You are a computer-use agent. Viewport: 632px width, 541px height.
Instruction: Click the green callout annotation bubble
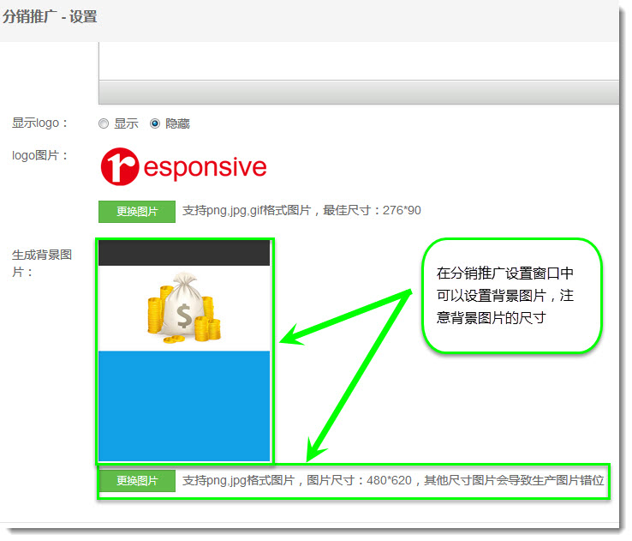tap(512, 296)
